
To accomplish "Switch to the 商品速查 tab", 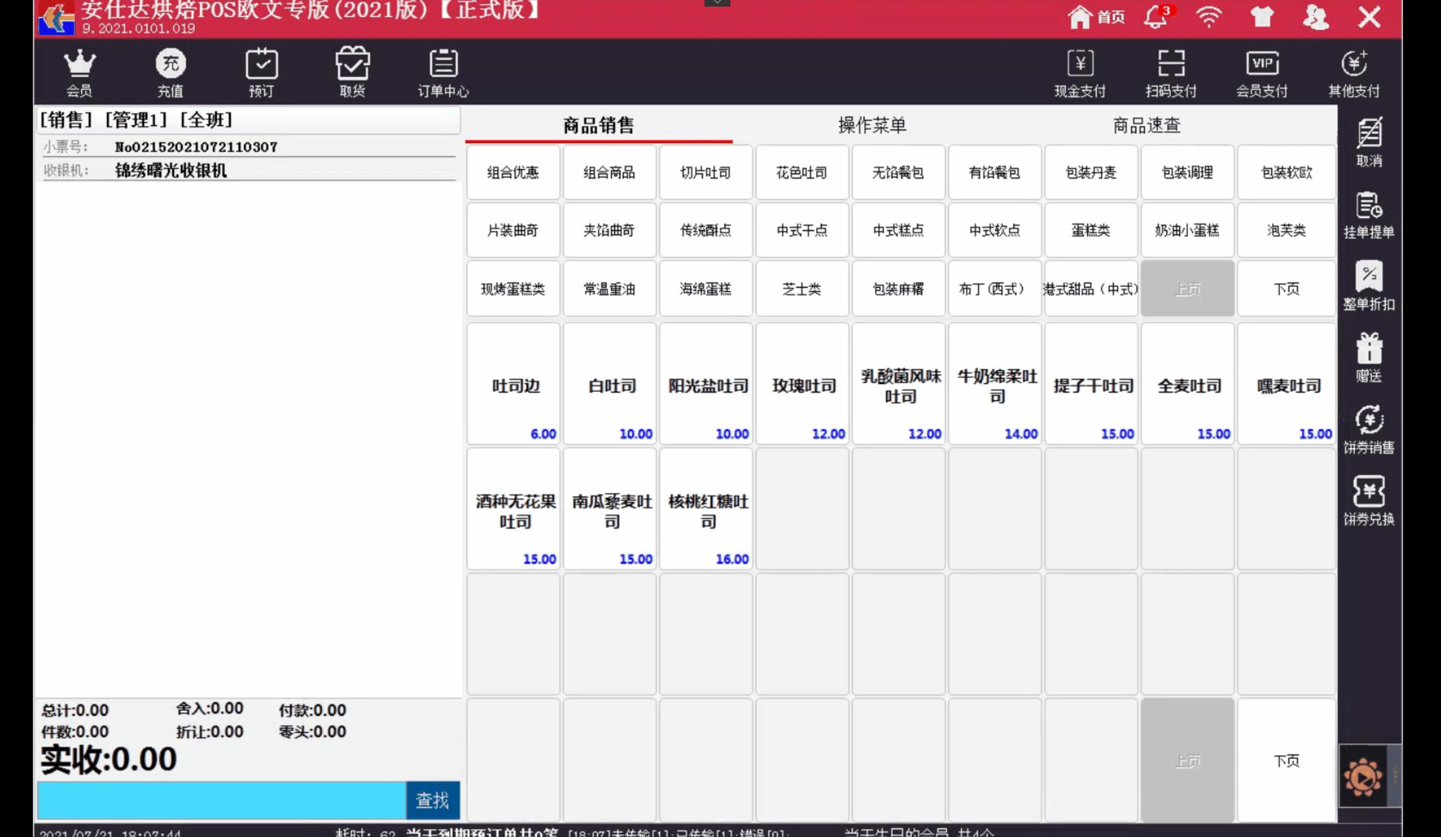I will pos(1146,125).
